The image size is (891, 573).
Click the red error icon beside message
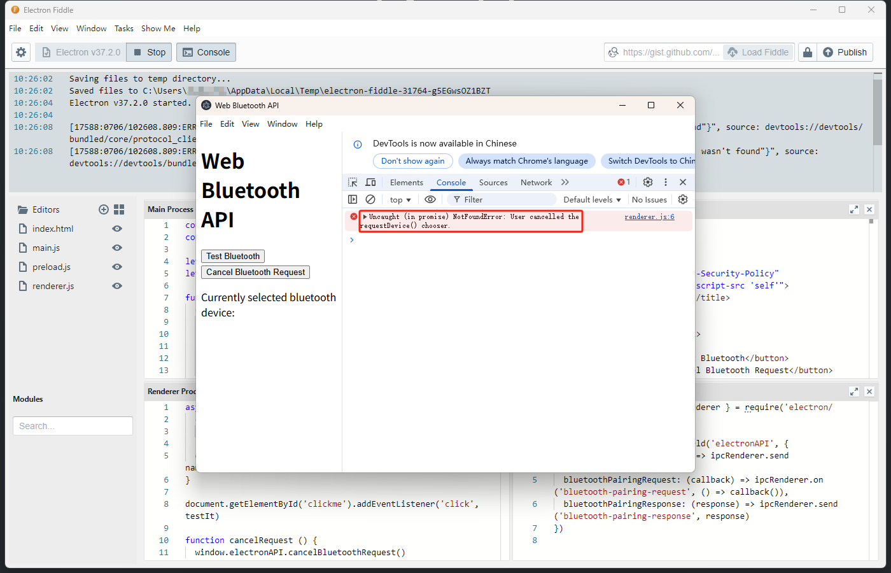click(354, 216)
